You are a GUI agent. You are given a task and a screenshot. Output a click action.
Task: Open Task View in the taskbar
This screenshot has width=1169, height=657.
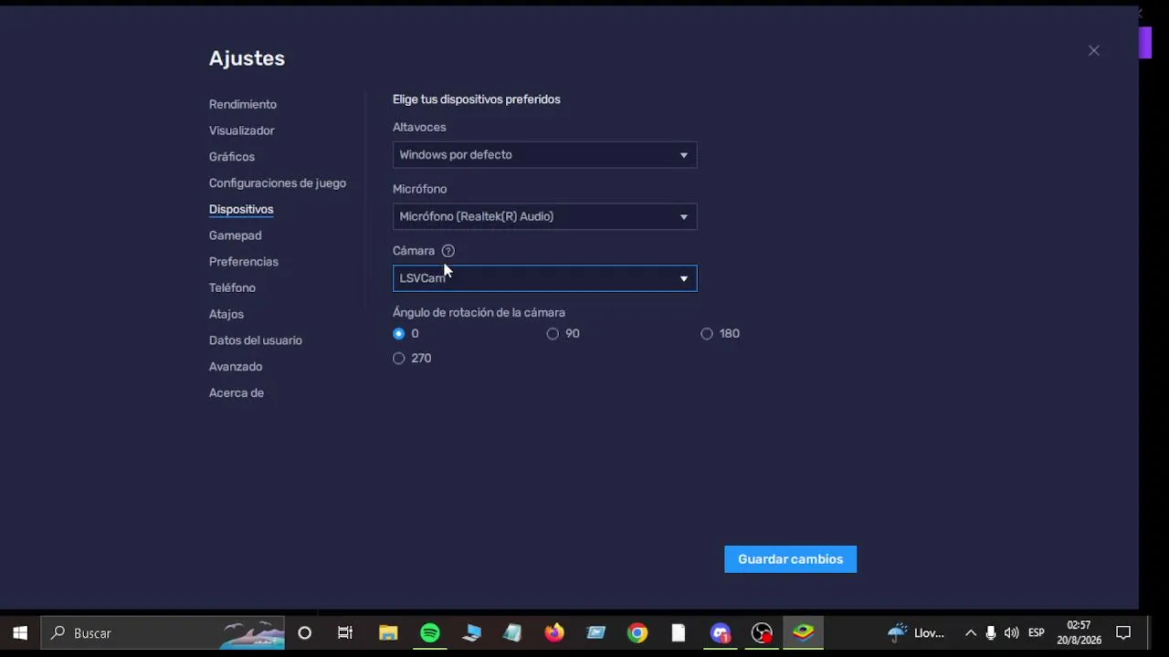pyautogui.click(x=345, y=633)
